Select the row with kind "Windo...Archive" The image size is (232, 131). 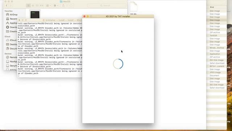pos(216,48)
